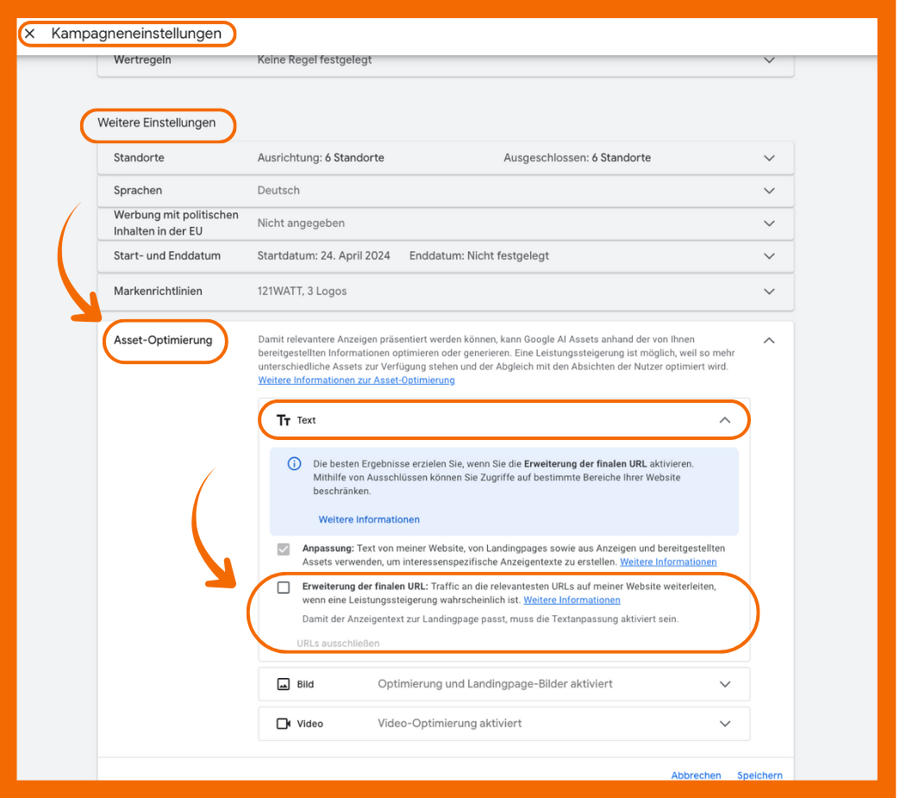This screenshot has height=798, width=900.
Task: Click Weitere Informationen in blue info box
Action: (x=369, y=519)
